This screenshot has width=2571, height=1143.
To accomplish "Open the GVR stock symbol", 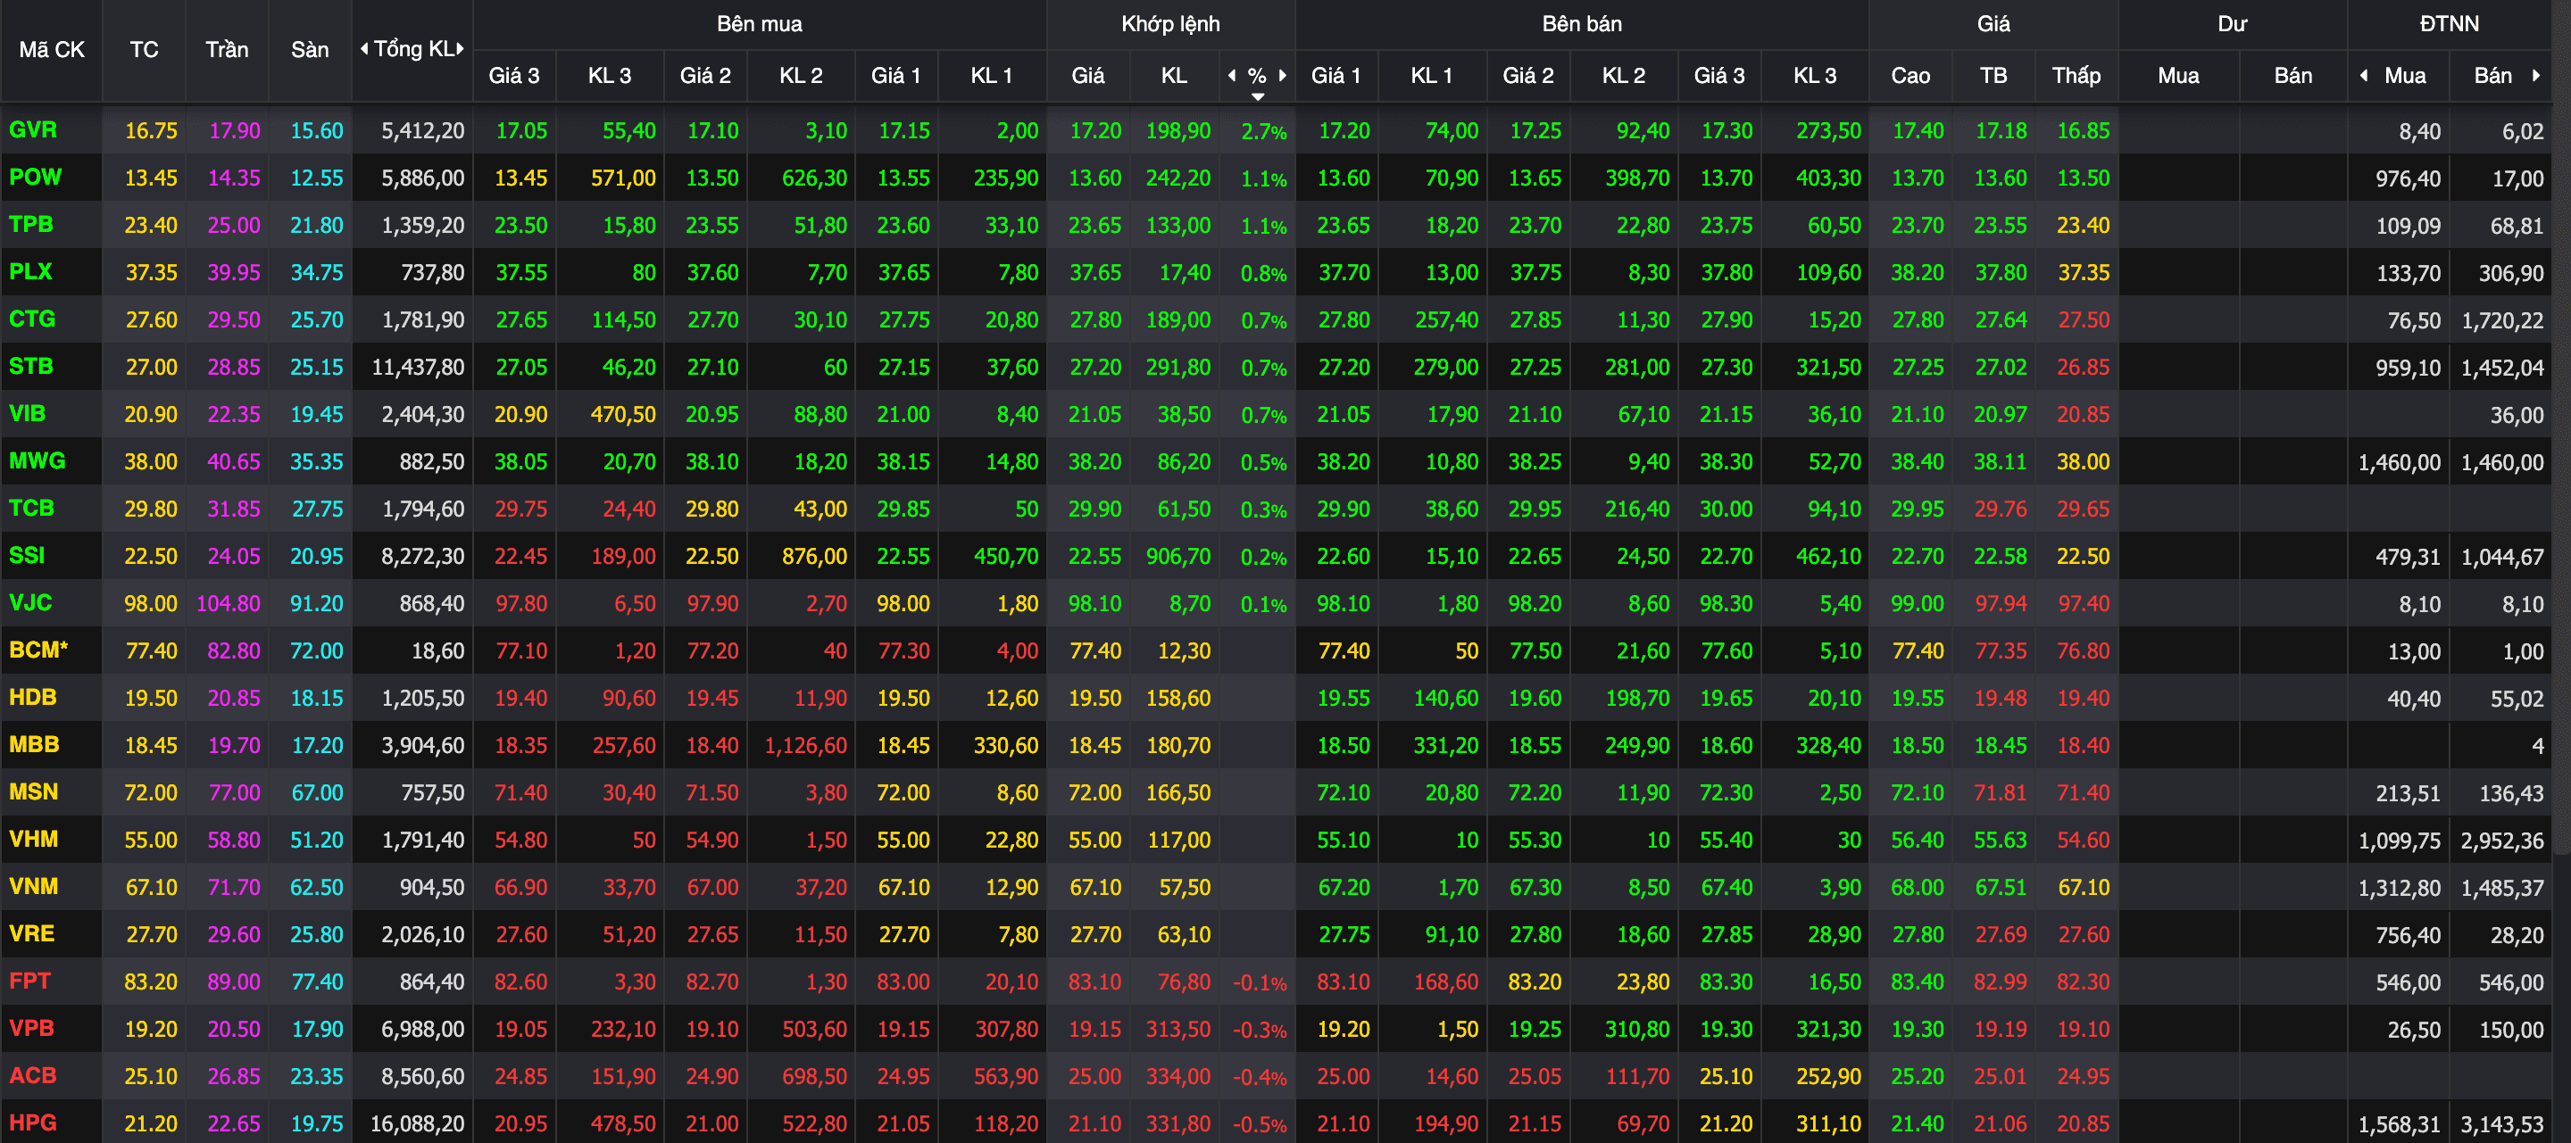I will coord(33,129).
